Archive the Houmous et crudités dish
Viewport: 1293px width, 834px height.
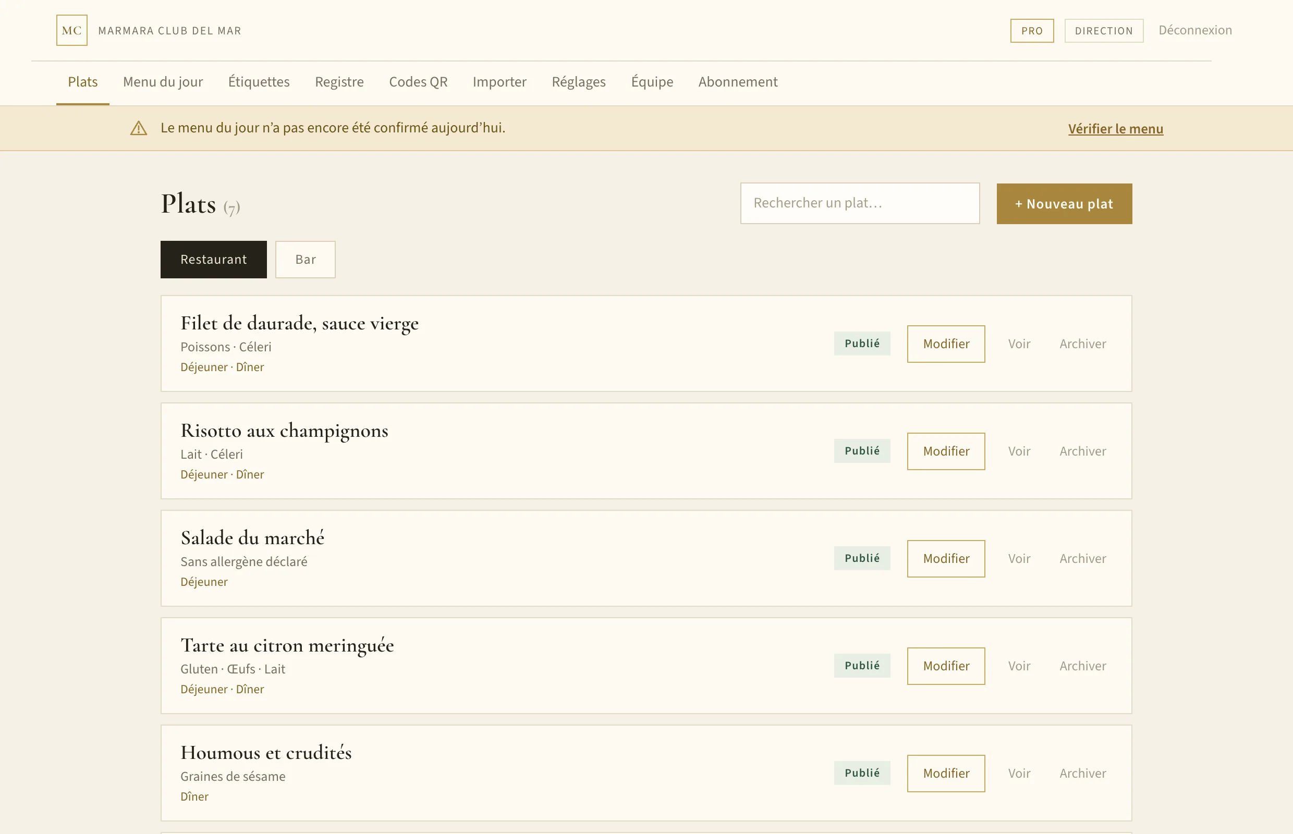1083,774
